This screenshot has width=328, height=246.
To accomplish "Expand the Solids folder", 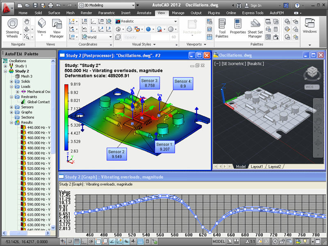I will click(11, 82).
